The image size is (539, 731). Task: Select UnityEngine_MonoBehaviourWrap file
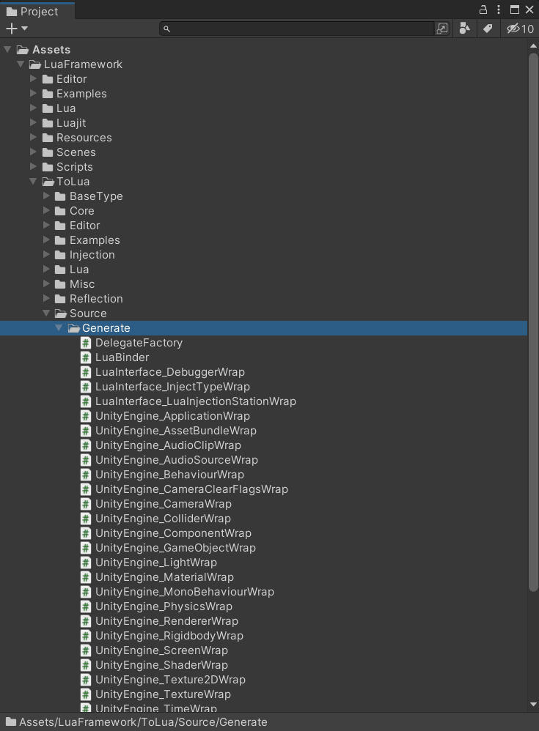point(184,592)
